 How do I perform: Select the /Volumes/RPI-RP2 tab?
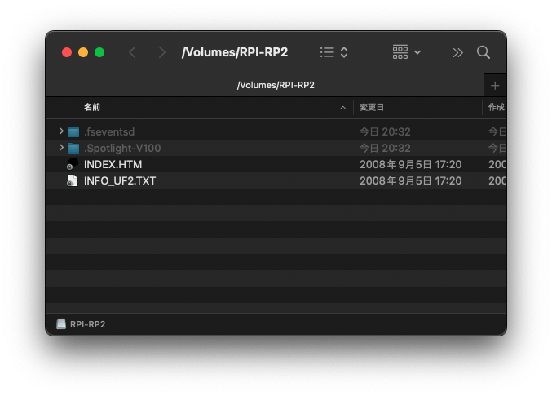click(276, 85)
